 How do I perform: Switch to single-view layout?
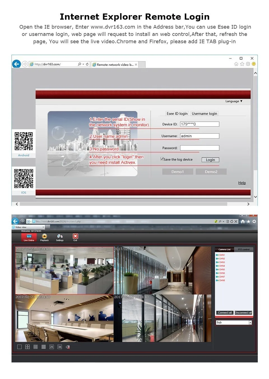pos(19,347)
